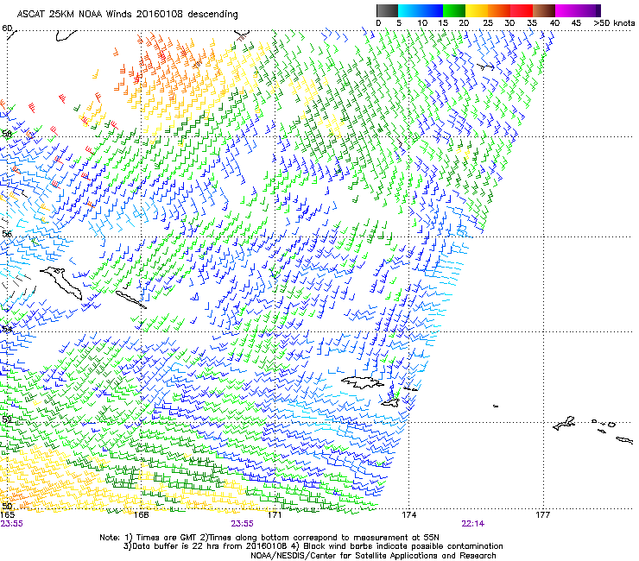Screen dimensions: 639x561
Task: Click the longitude label '168'
Action: pos(141,515)
